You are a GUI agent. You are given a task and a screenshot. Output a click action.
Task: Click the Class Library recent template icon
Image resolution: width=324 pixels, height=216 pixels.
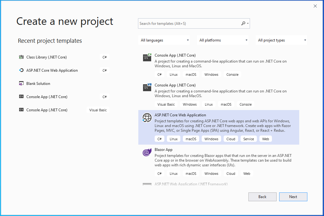(21, 57)
